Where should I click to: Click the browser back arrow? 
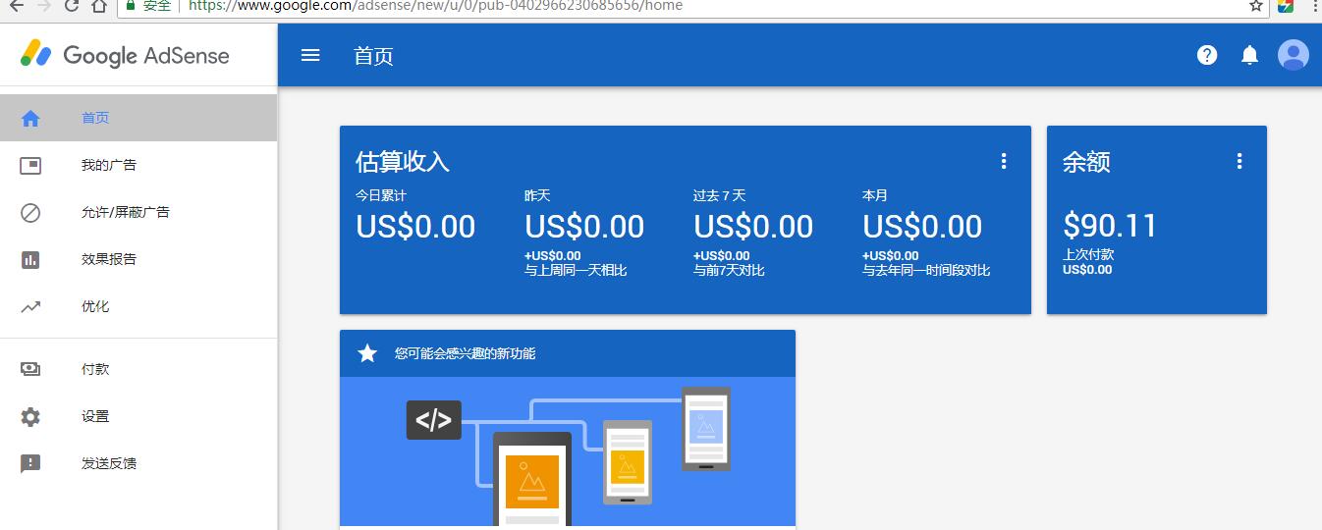pyautogui.click(x=17, y=6)
